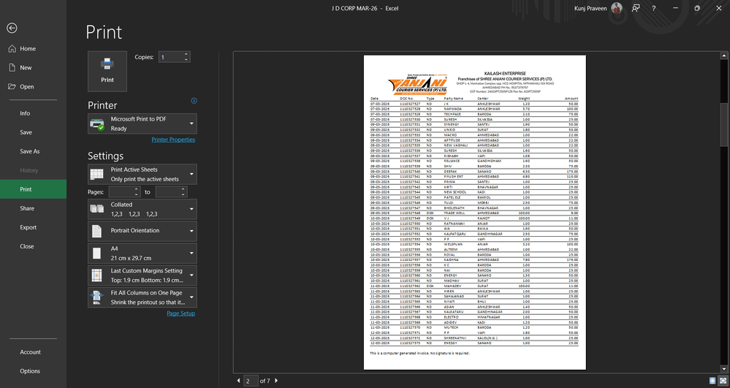Screen dimensions: 730x388
Task: Open the feedback/coming soon icon in title bar
Action: tap(636, 8)
